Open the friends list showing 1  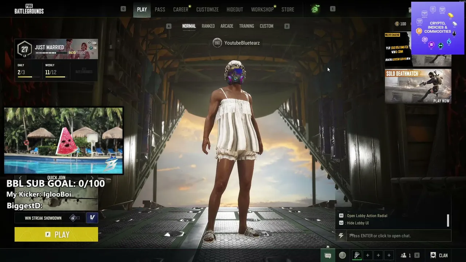coord(406,255)
